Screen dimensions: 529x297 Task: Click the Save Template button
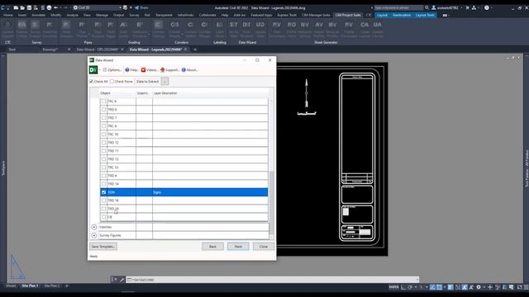(x=103, y=247)
